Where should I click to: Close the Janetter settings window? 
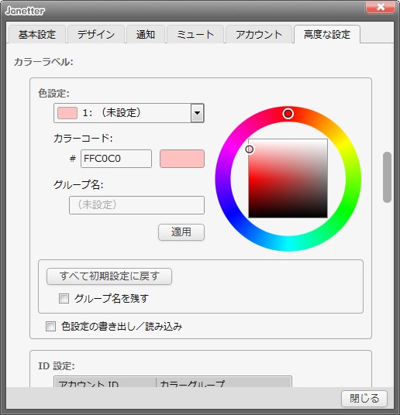coord(381,6)
